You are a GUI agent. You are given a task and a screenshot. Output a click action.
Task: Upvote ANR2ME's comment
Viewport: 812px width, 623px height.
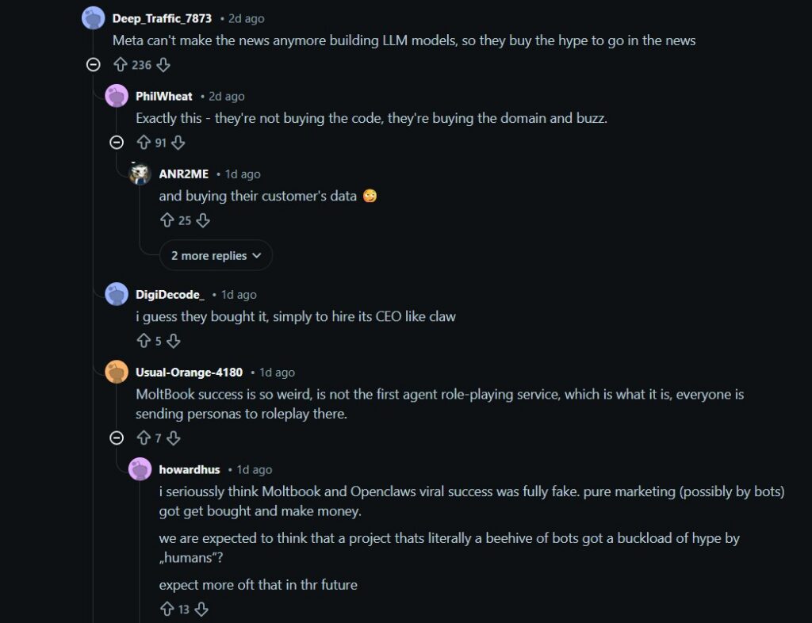click(x=167, y=220)
